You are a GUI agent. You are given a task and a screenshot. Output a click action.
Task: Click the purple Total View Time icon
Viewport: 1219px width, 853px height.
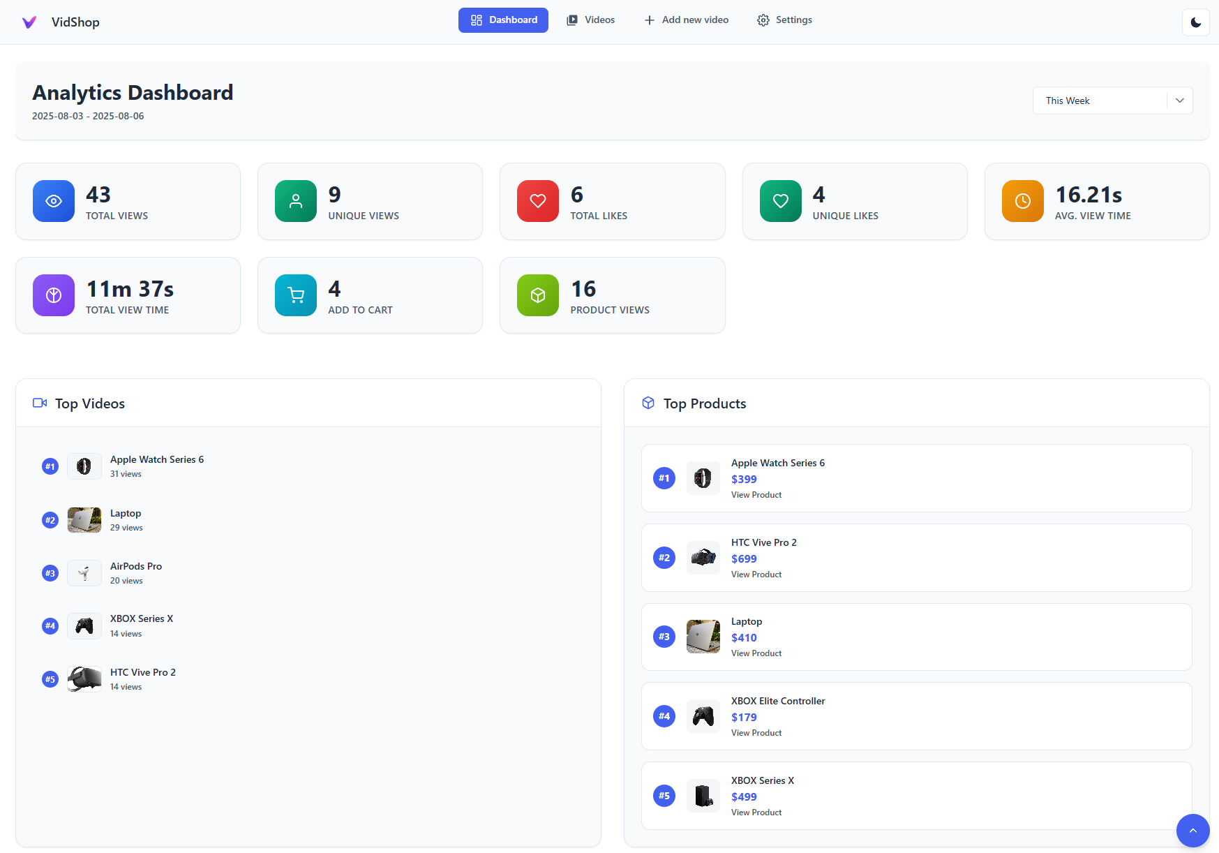(x=54, y=295)
